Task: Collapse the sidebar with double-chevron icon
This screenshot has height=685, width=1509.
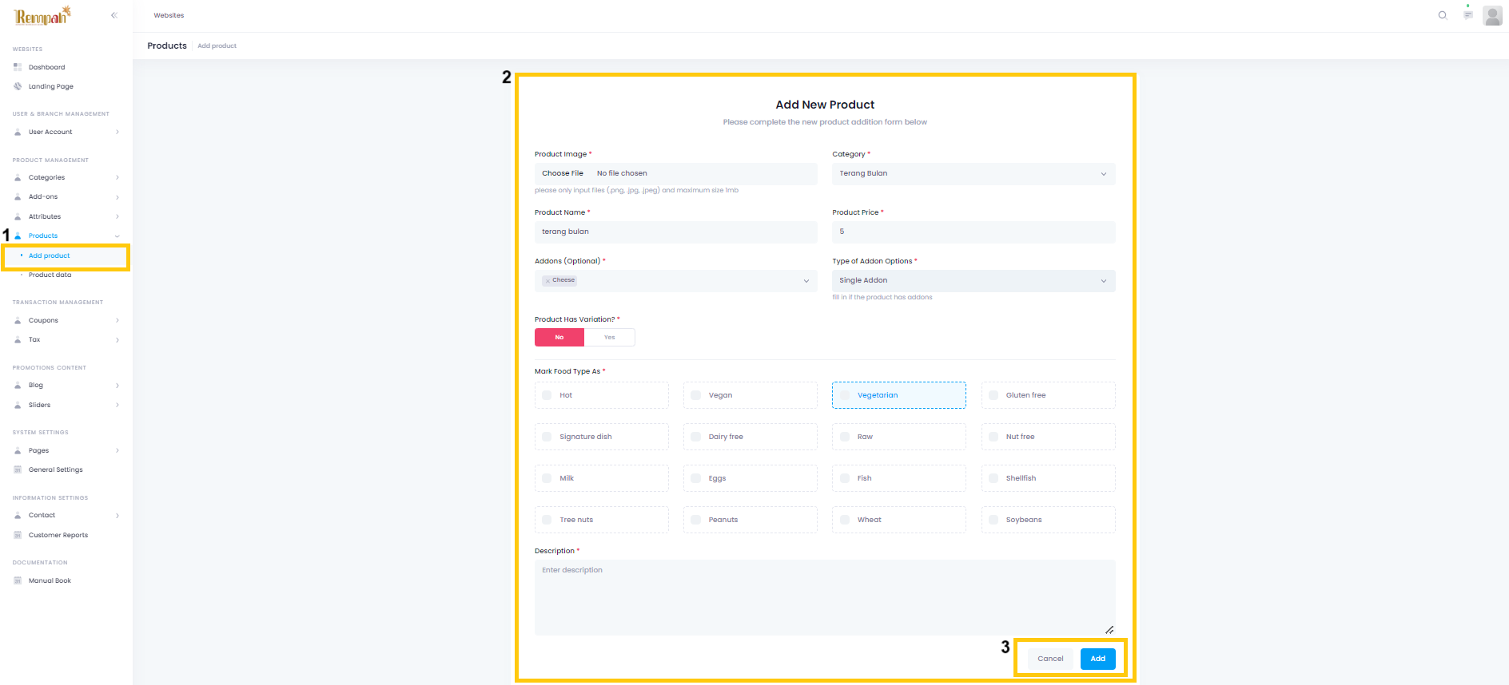Action: (114, 15)
